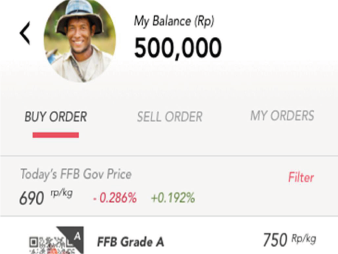Click the red active-tab underline indicator
Image resolution: width=338 pixels, height=254 pixels.
56,135
